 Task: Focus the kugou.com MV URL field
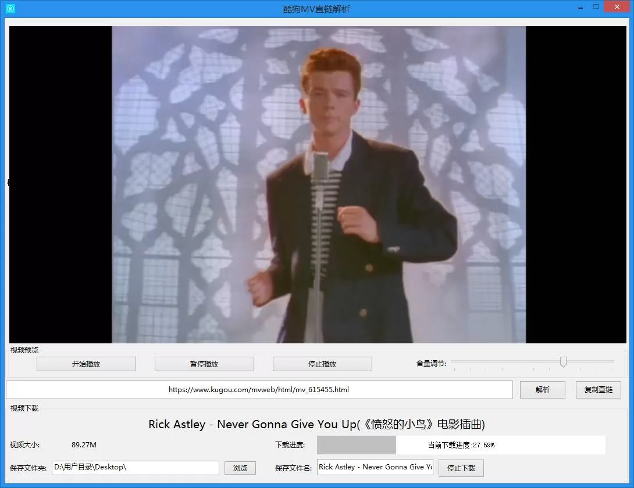259,390
